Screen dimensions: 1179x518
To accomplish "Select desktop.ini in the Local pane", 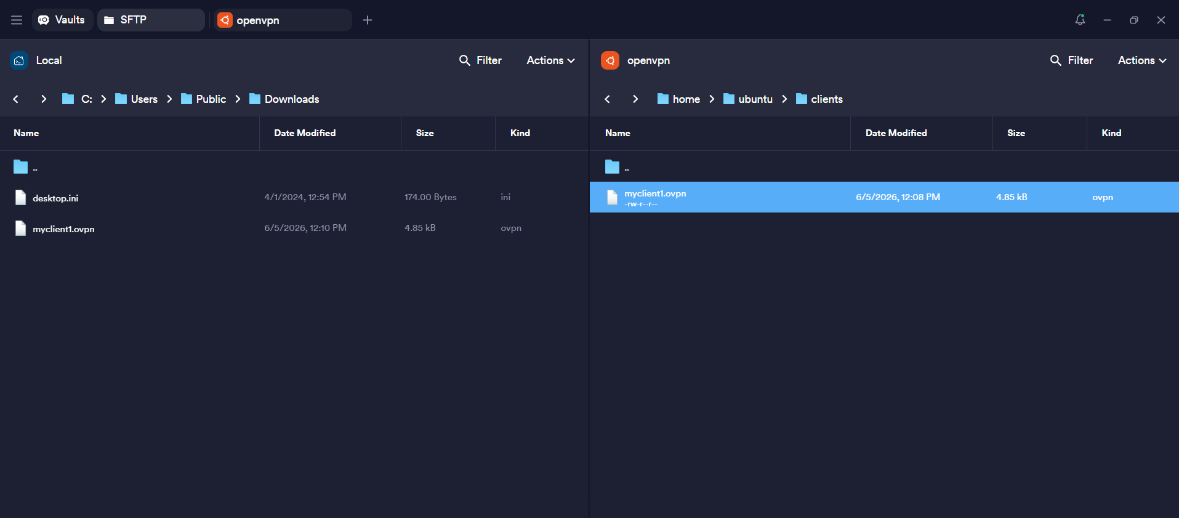I will (294, 197).
